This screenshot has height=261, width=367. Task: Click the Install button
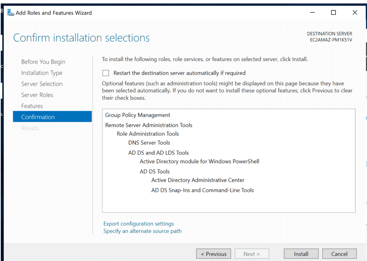click(301, 254)
